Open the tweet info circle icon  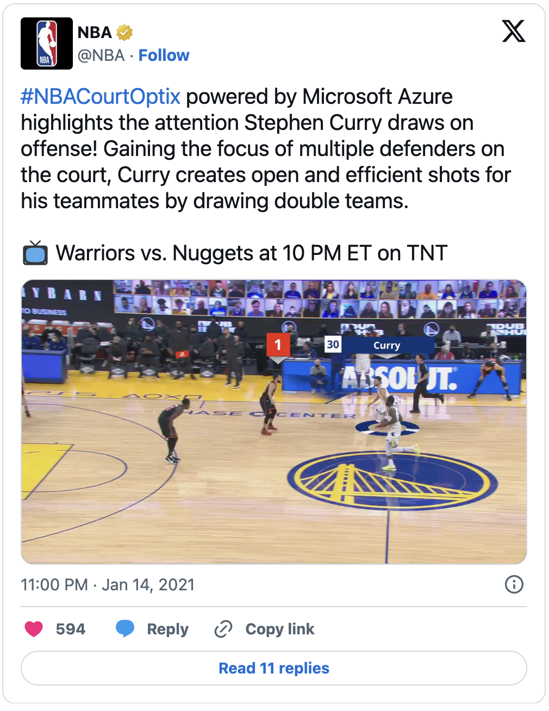(514, 584)
